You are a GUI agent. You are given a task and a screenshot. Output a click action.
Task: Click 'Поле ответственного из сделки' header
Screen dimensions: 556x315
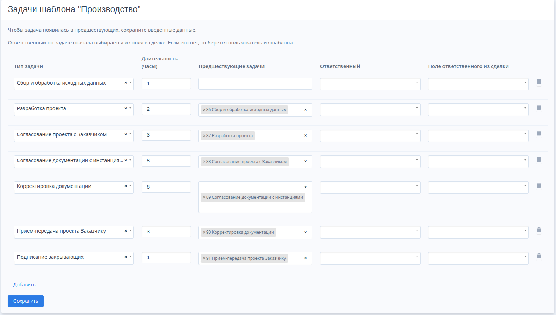469,66
